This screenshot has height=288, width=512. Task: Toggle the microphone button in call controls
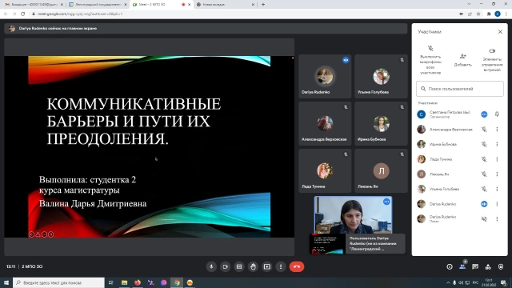(x=211, y=266)
